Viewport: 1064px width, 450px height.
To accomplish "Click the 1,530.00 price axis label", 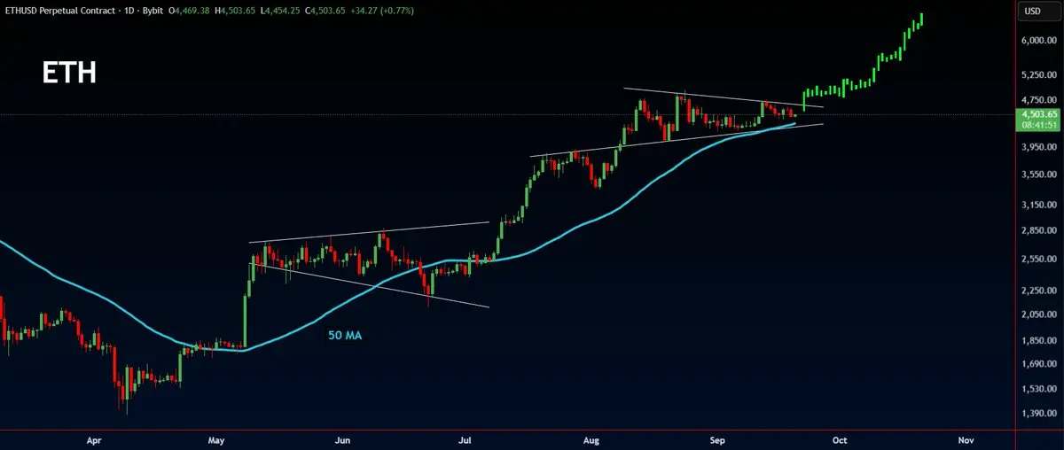I will click(x=1039, y=389).
